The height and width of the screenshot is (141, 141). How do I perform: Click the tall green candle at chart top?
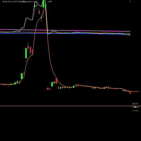tap(43, 4)
